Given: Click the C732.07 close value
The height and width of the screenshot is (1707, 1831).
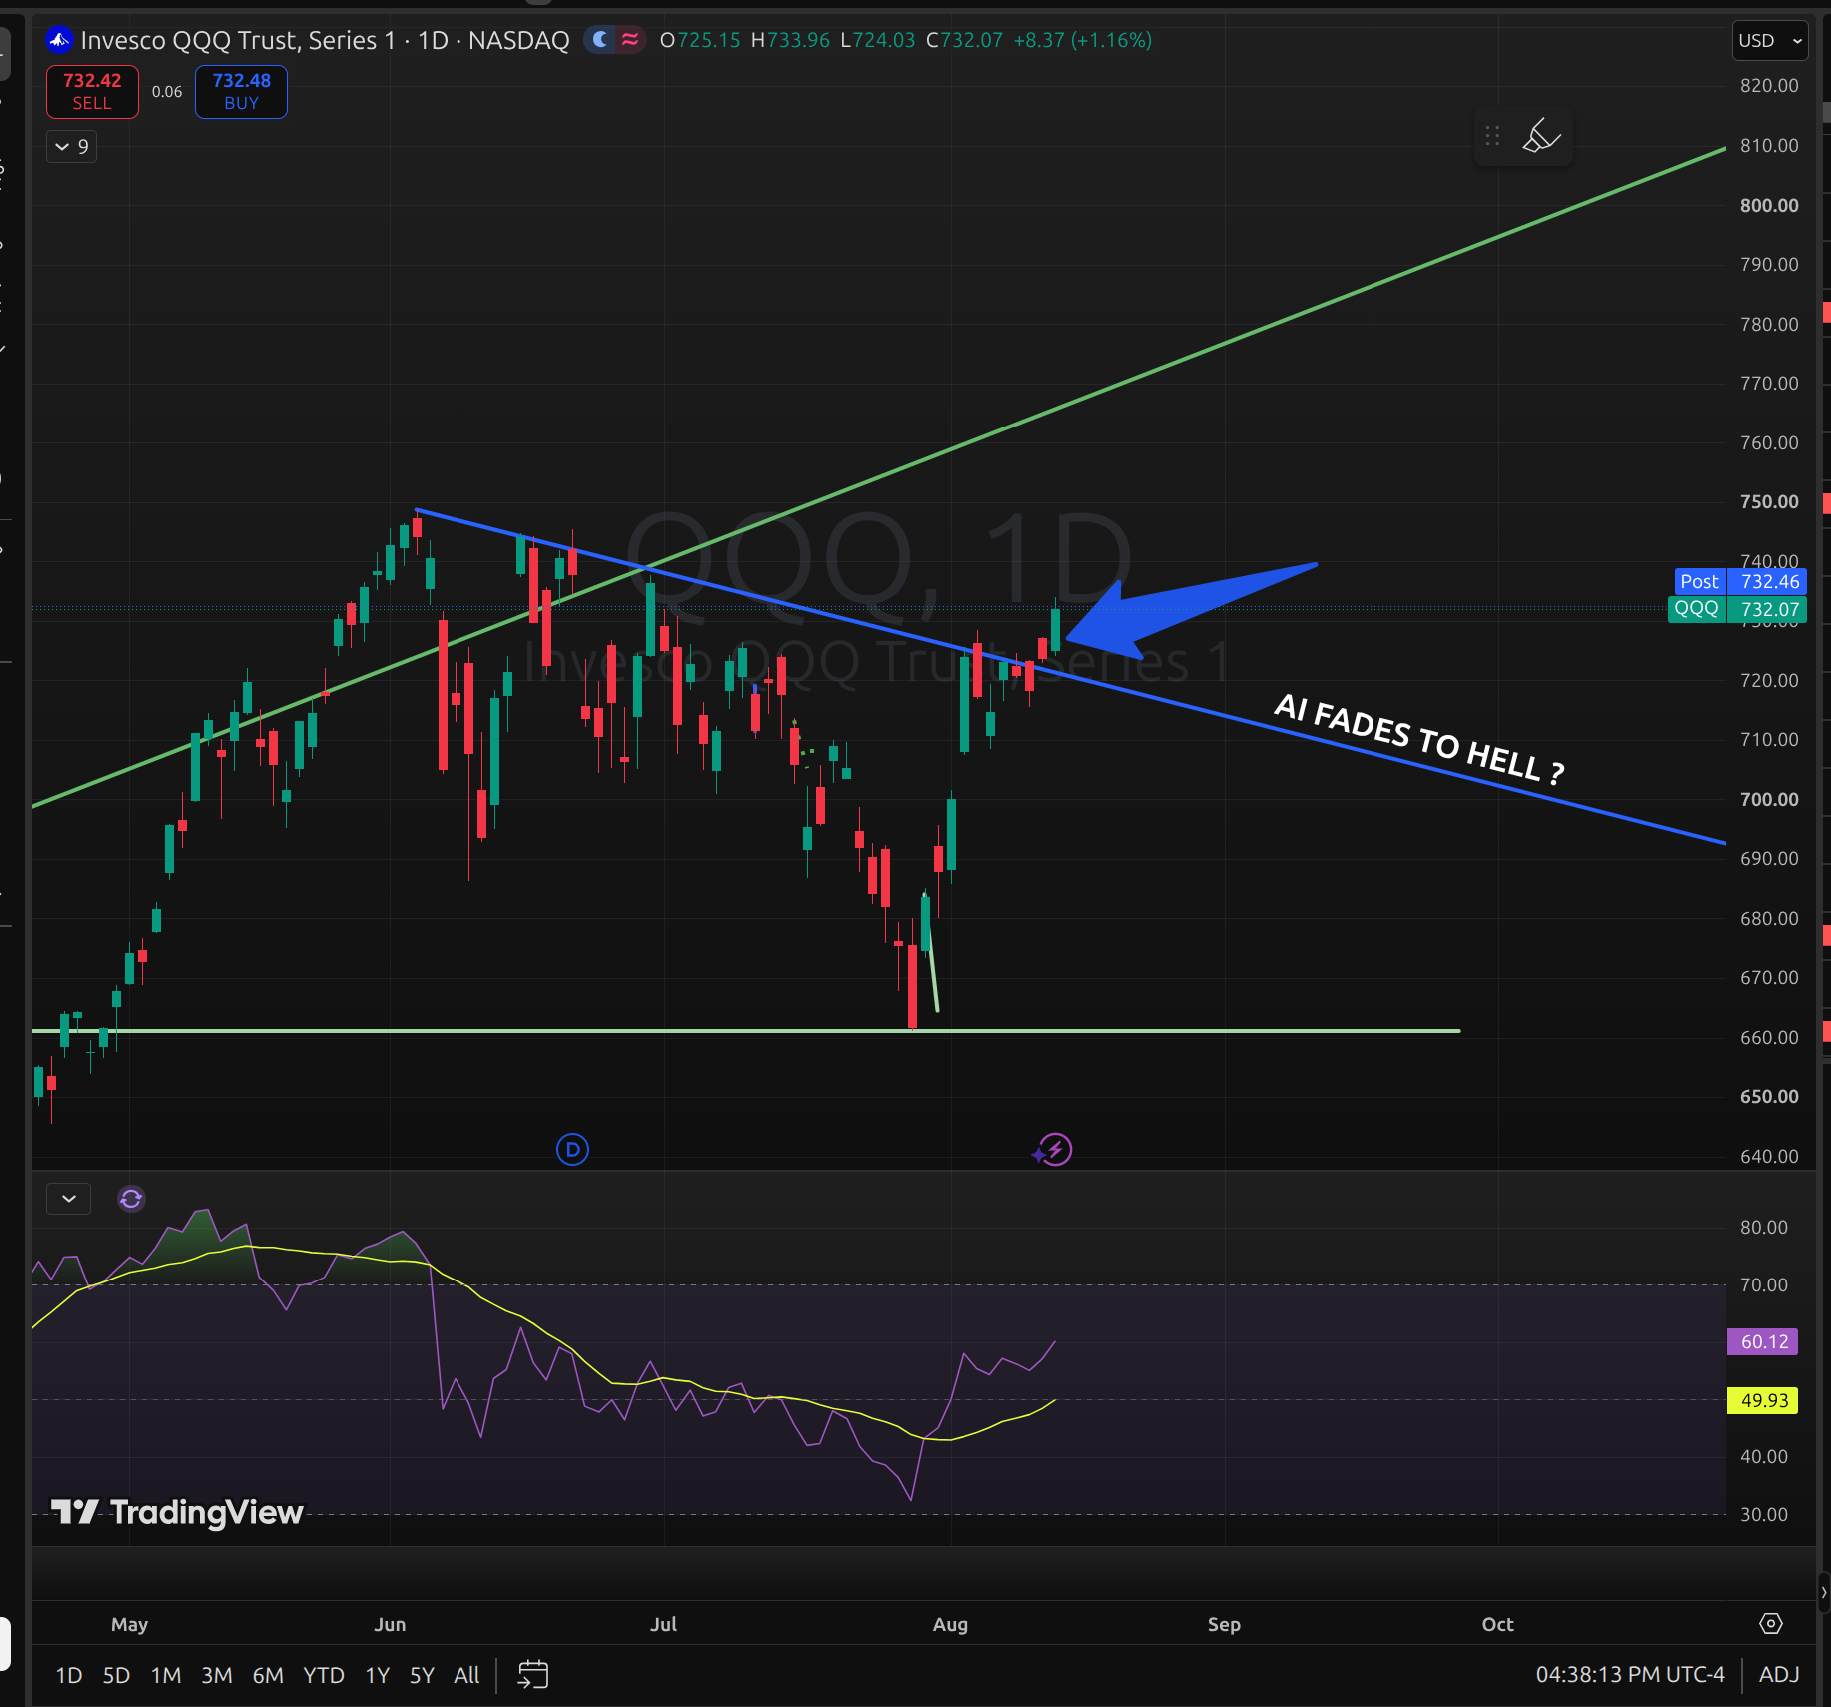Looking at the screenshot, I should point(964,40).
